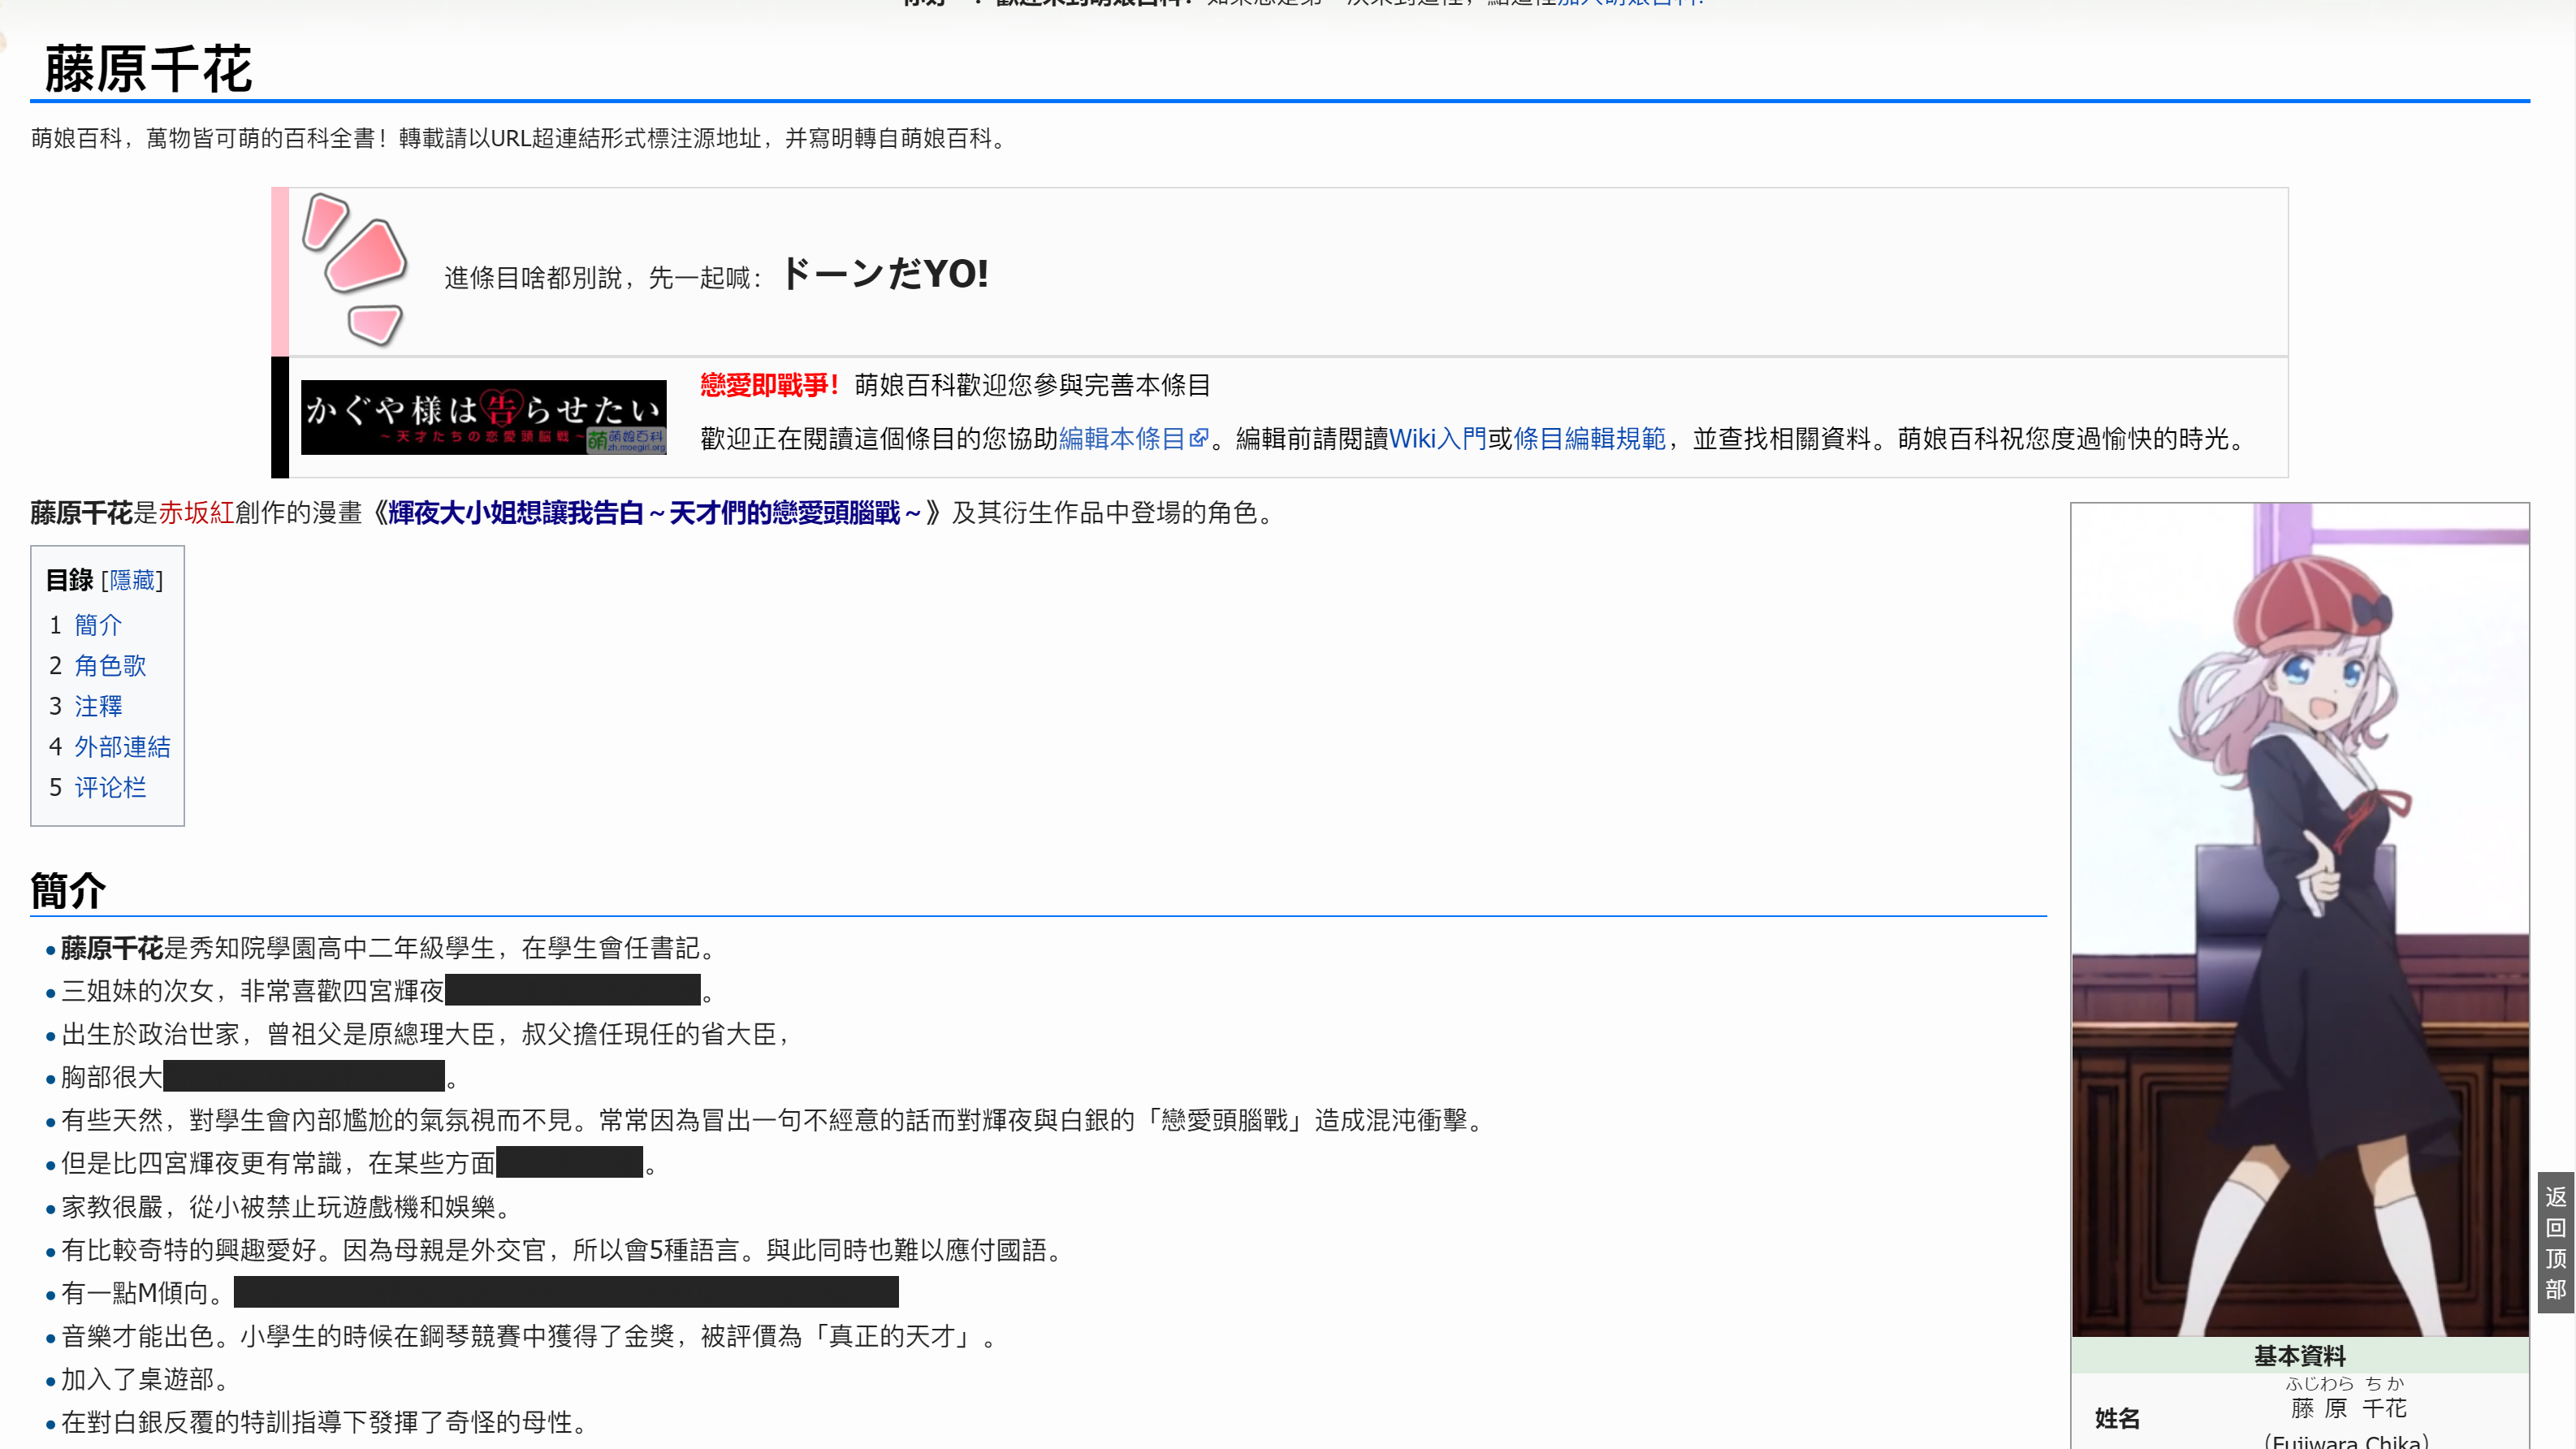Viewport: 2576px width, 1449px height.
Task: Click the 簡介 section heading
Action: point(68,891)
